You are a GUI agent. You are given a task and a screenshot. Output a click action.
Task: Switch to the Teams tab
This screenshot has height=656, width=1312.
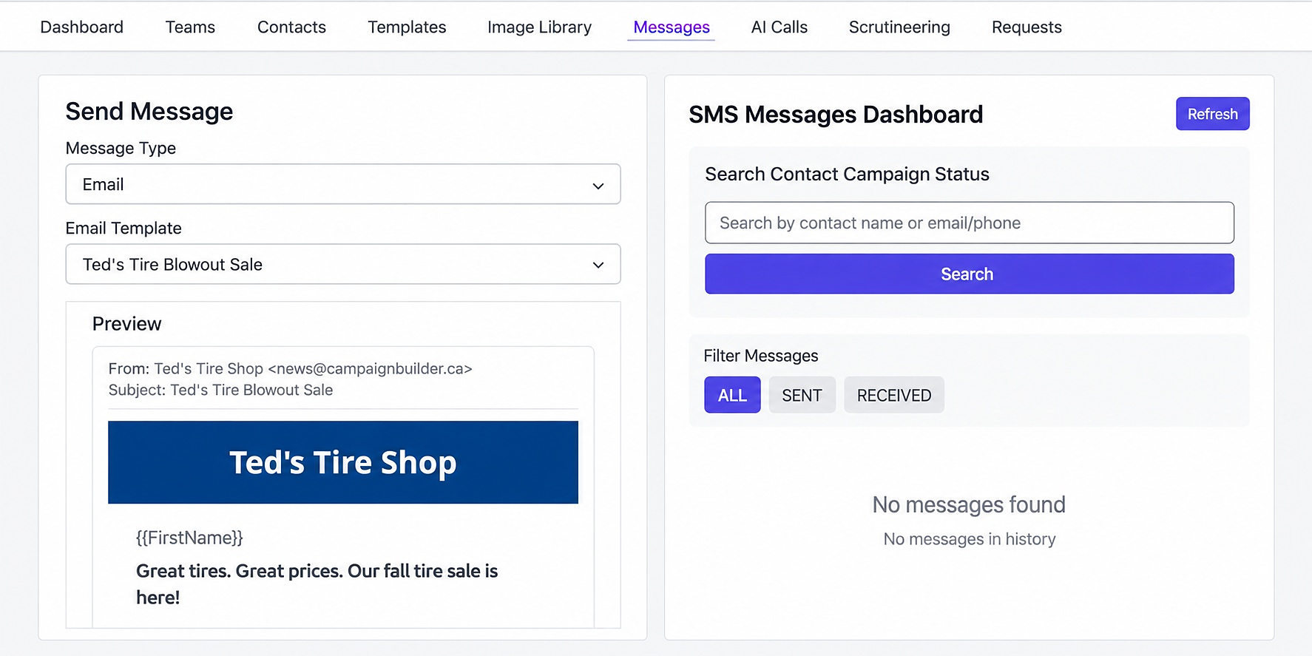190,27
